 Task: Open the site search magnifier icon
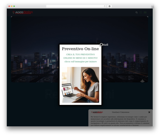(137, 13)
